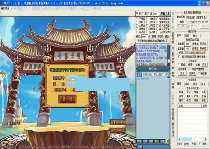Click 开启 under 自动修魂
Viewport: 210px width, 149px height.
point(182,73)
